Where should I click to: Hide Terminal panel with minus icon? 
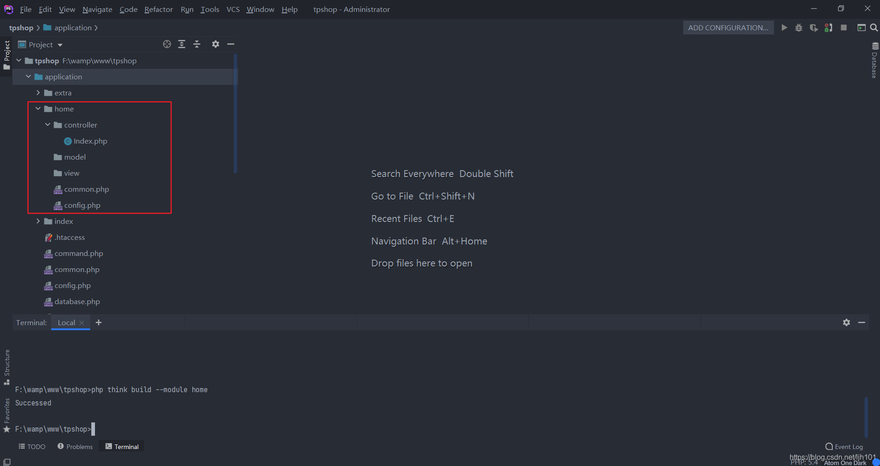coord(862,322)
